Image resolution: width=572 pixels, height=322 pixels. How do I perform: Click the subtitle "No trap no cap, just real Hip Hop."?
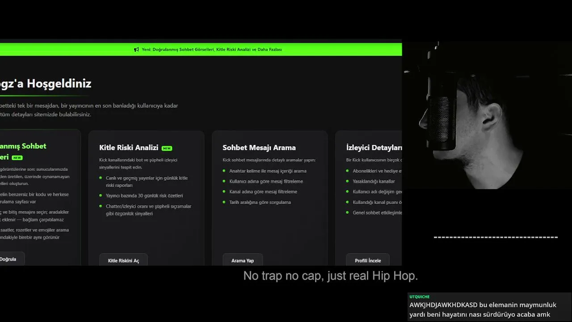click(x=331, y=276)
